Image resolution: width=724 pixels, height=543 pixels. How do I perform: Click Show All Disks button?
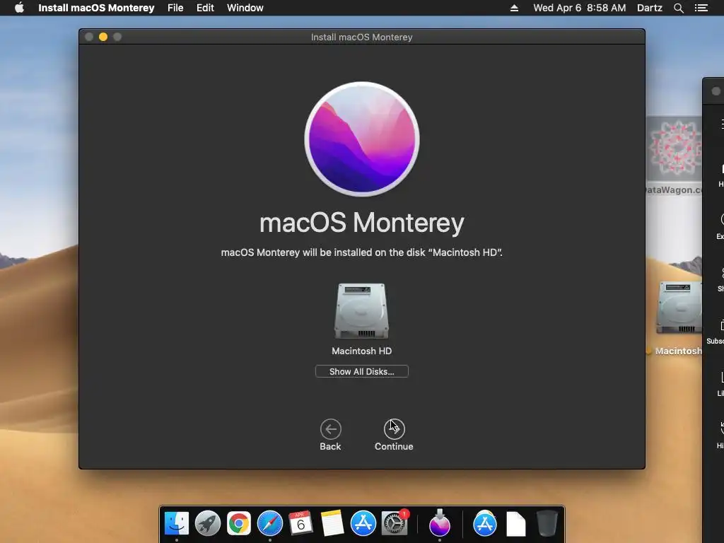tap(361, 371)
